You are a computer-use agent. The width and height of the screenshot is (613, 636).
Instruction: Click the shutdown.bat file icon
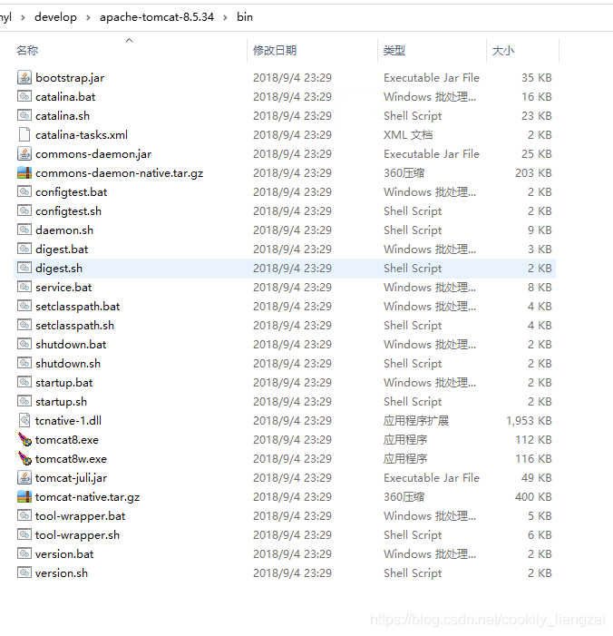click(x=24, y=344)
